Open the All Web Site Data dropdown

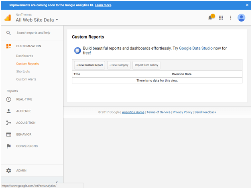pyautogui.click(x=37, y=20)
